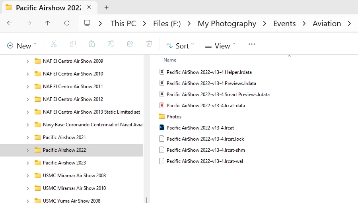Click the Forward navigation arrow
358x203 pixels.
(x=29, y=23)
